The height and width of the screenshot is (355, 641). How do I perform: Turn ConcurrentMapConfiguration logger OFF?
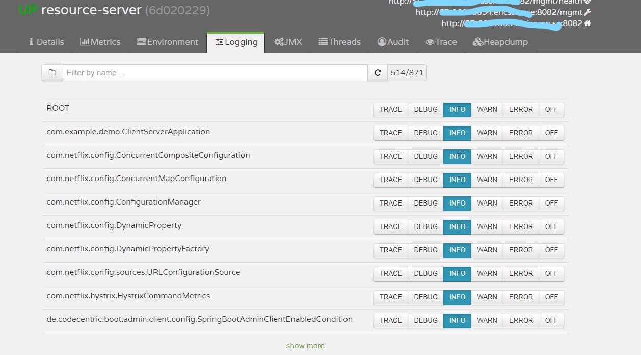click(551, 180)
